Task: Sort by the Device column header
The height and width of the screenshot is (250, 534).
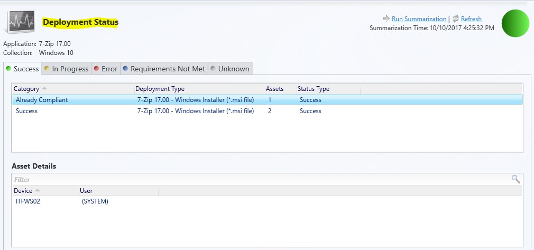Action: click(x=45, y=191)
